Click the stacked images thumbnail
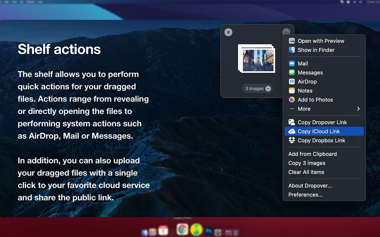Image resolution: width=380 pixels, height=237 pixels. 257,58
